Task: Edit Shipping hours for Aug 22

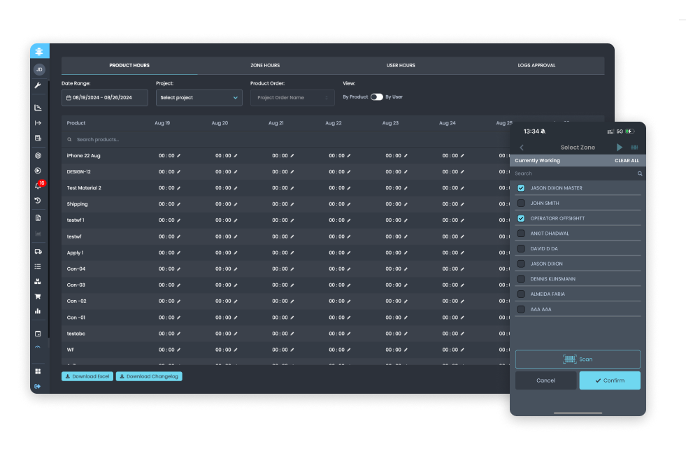Action: tap(349, 204)
